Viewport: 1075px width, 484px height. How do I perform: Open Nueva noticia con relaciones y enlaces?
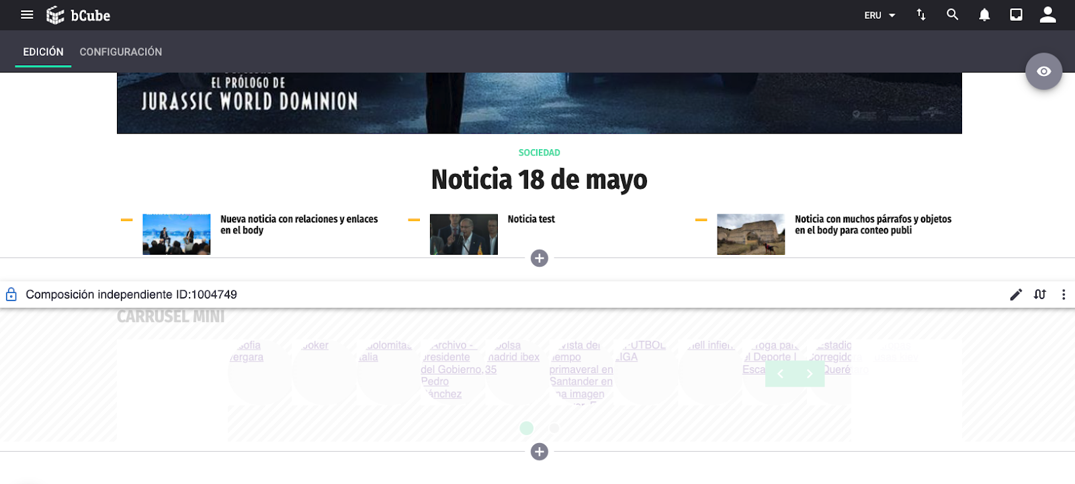point(299,225)
